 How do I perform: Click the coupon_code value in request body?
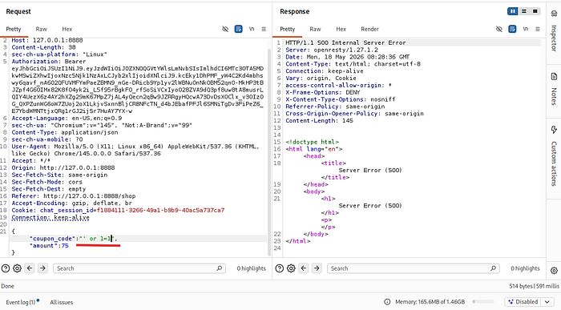(98, 239)
